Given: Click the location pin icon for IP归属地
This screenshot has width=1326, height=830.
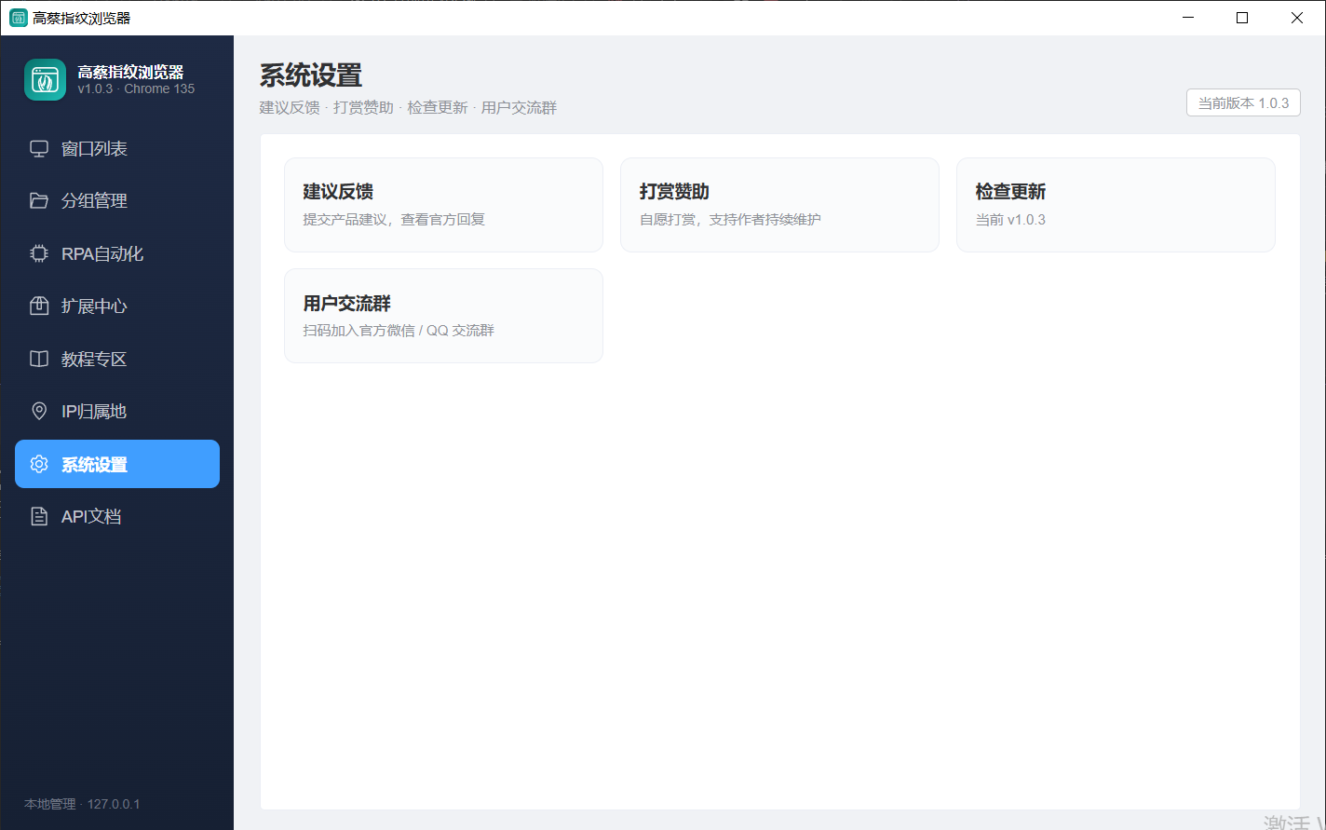Looking at the screenshot, I should click(39, 412).
